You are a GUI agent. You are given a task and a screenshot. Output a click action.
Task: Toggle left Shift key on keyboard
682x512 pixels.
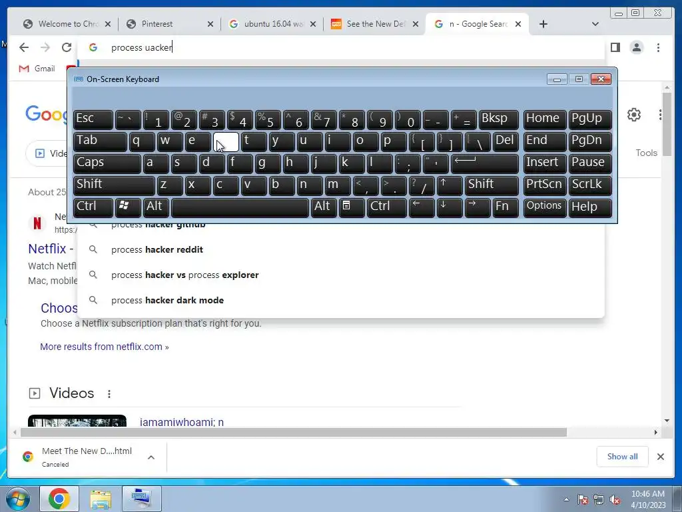click(x=114, y=185)
